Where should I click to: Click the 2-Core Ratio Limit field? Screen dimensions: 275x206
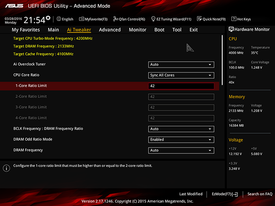tap(181, 97)
